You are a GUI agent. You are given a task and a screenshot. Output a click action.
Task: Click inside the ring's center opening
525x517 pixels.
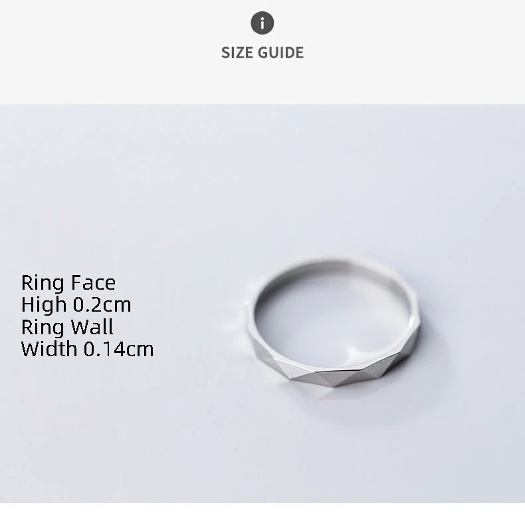(333, 315)
